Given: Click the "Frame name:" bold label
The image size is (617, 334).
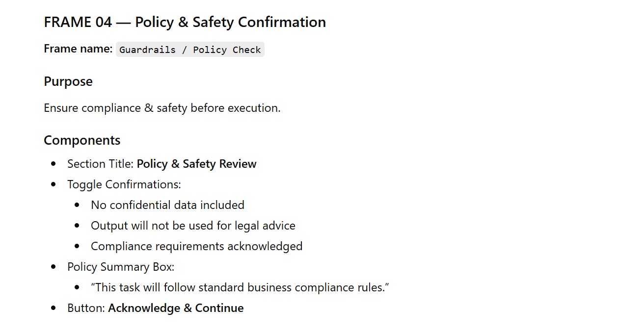Looking at the screenshot, I should tap(78, 49).
